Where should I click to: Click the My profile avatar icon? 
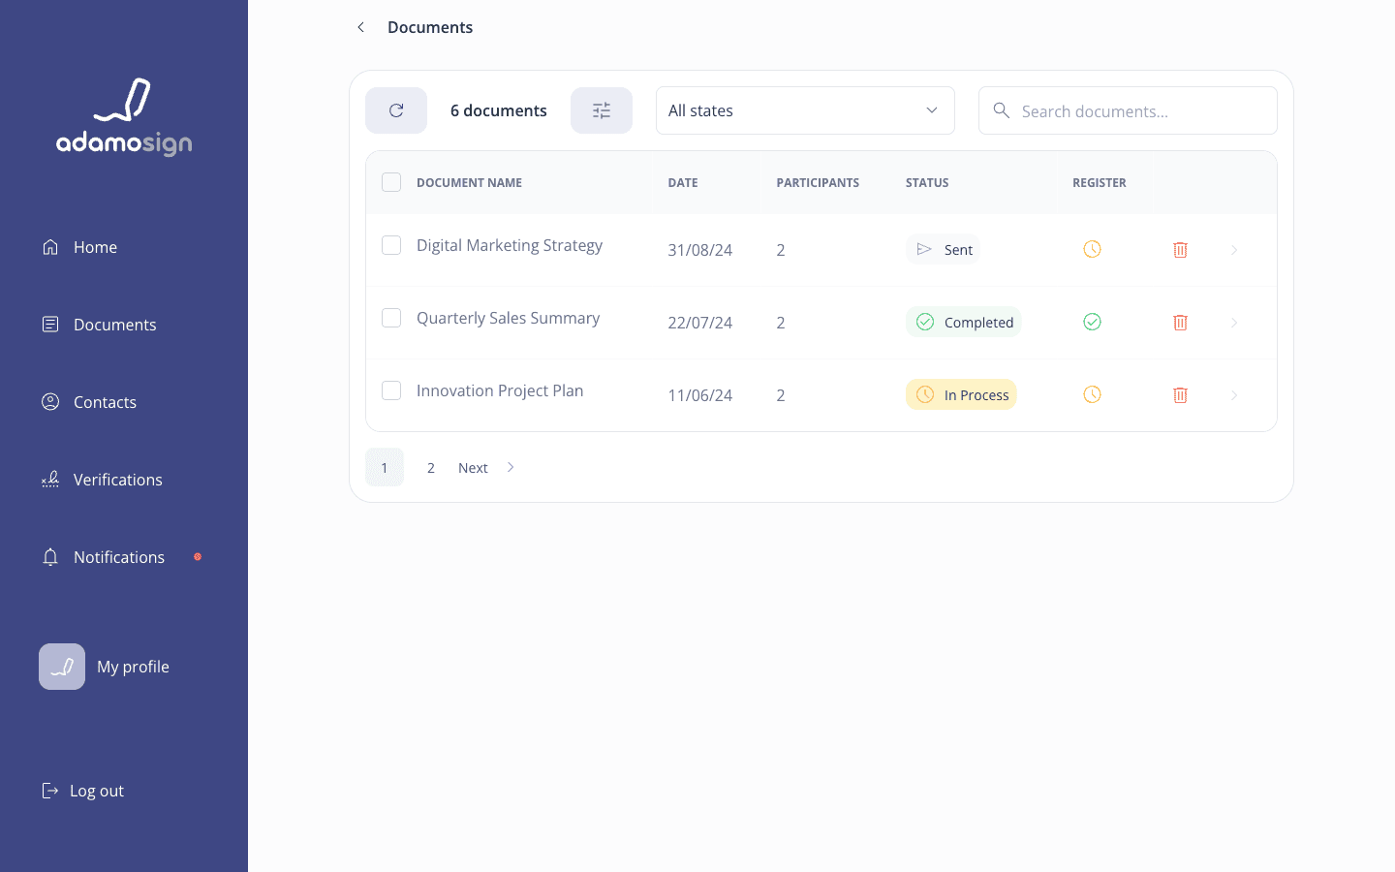pyautogui.click(x=62, y=667)
